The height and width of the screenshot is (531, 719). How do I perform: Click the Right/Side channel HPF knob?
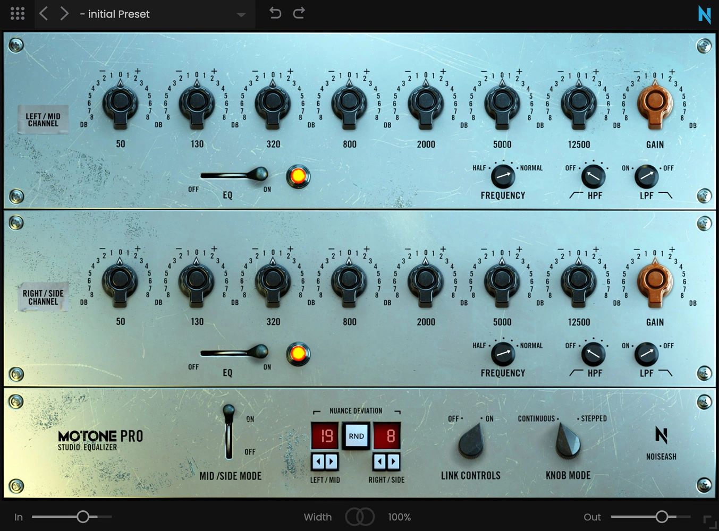(593, 354)
